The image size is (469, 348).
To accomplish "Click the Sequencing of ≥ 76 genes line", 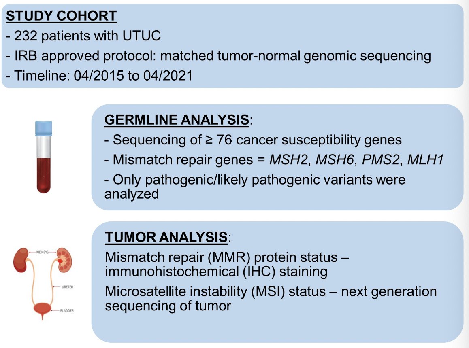I will coord(253,140).
